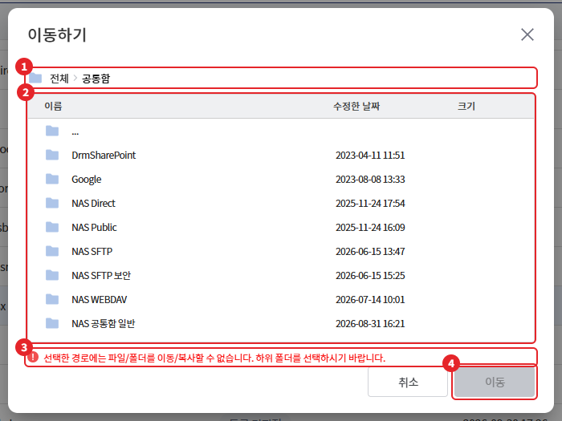Select the Google folder name
Image resolution: width=562 pixels, height=421 pixels.
pos(87,180)
